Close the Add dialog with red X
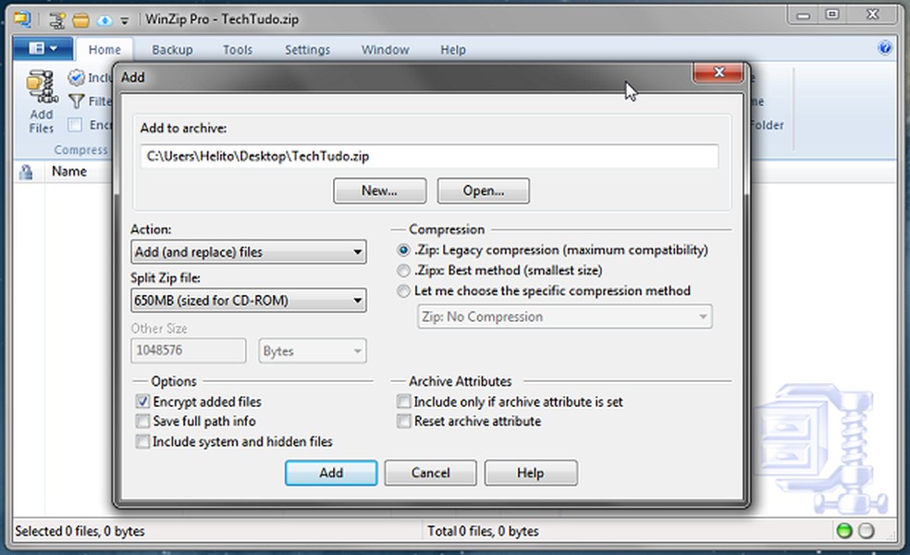The image size is (910, 555). 719,72
